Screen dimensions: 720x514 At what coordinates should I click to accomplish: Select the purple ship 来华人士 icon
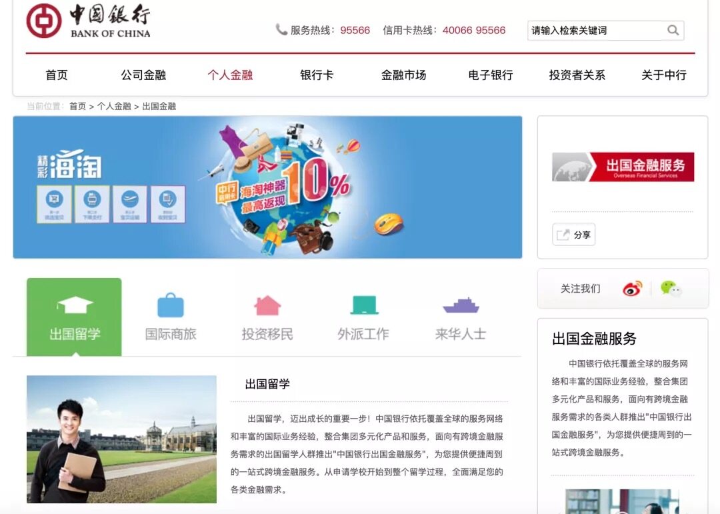tap(461, 305)
